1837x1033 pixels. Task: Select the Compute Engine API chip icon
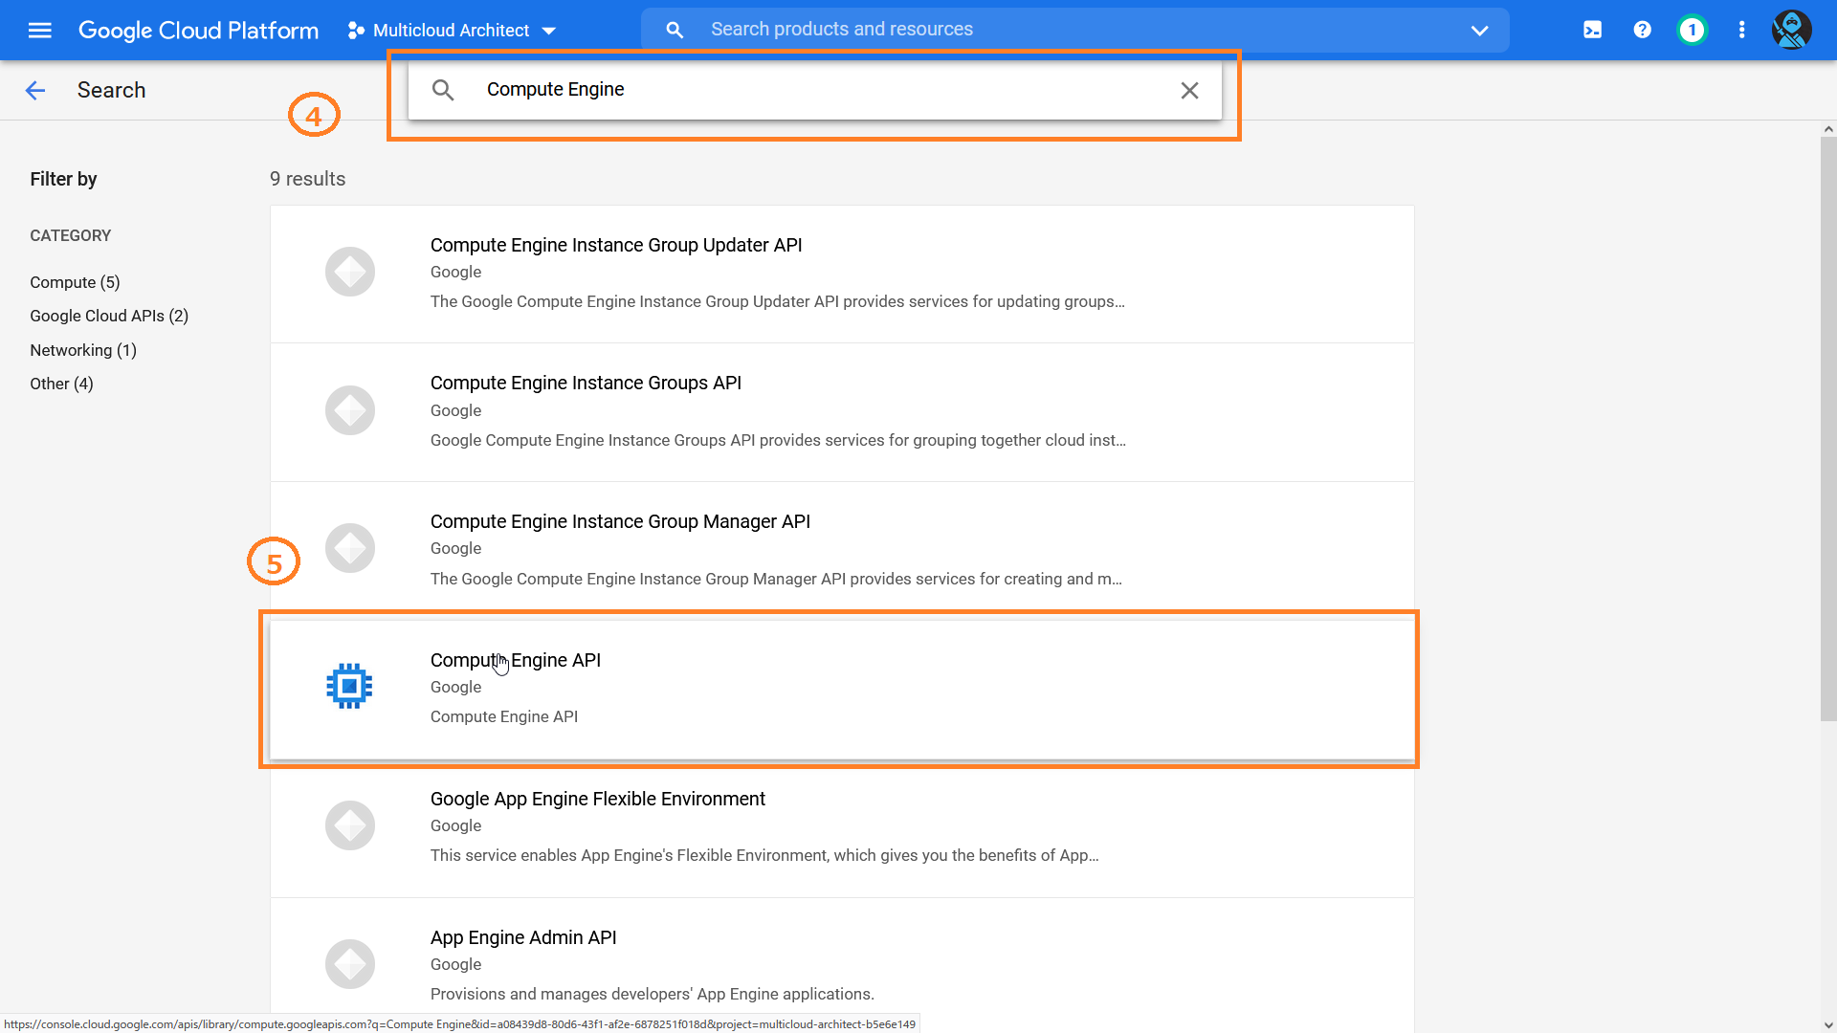coord(349,685)
